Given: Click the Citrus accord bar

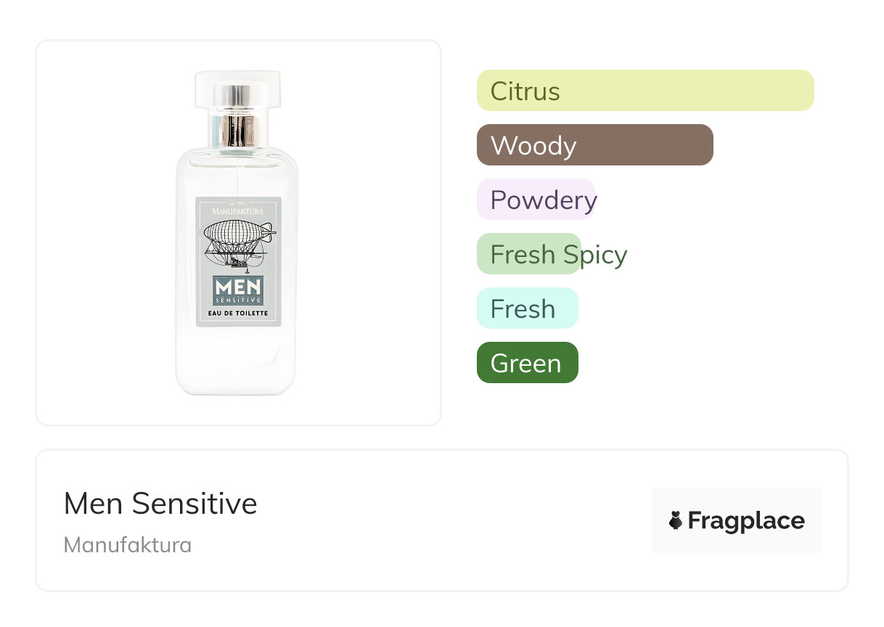Looking at the screenshot, I should tap(645, 91).
